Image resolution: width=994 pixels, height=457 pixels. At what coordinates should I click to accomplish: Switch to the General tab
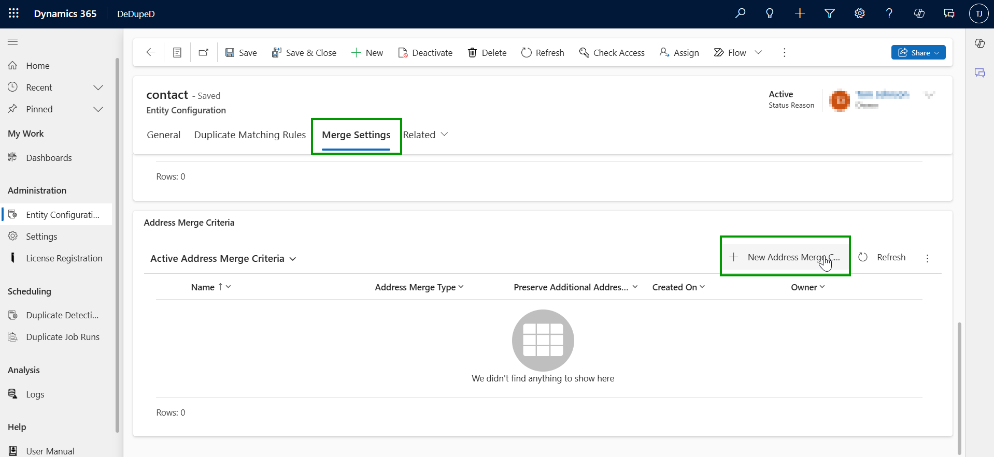(163, 135)
